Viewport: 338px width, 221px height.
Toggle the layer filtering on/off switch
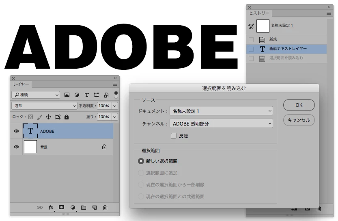[x=116, y=95]
